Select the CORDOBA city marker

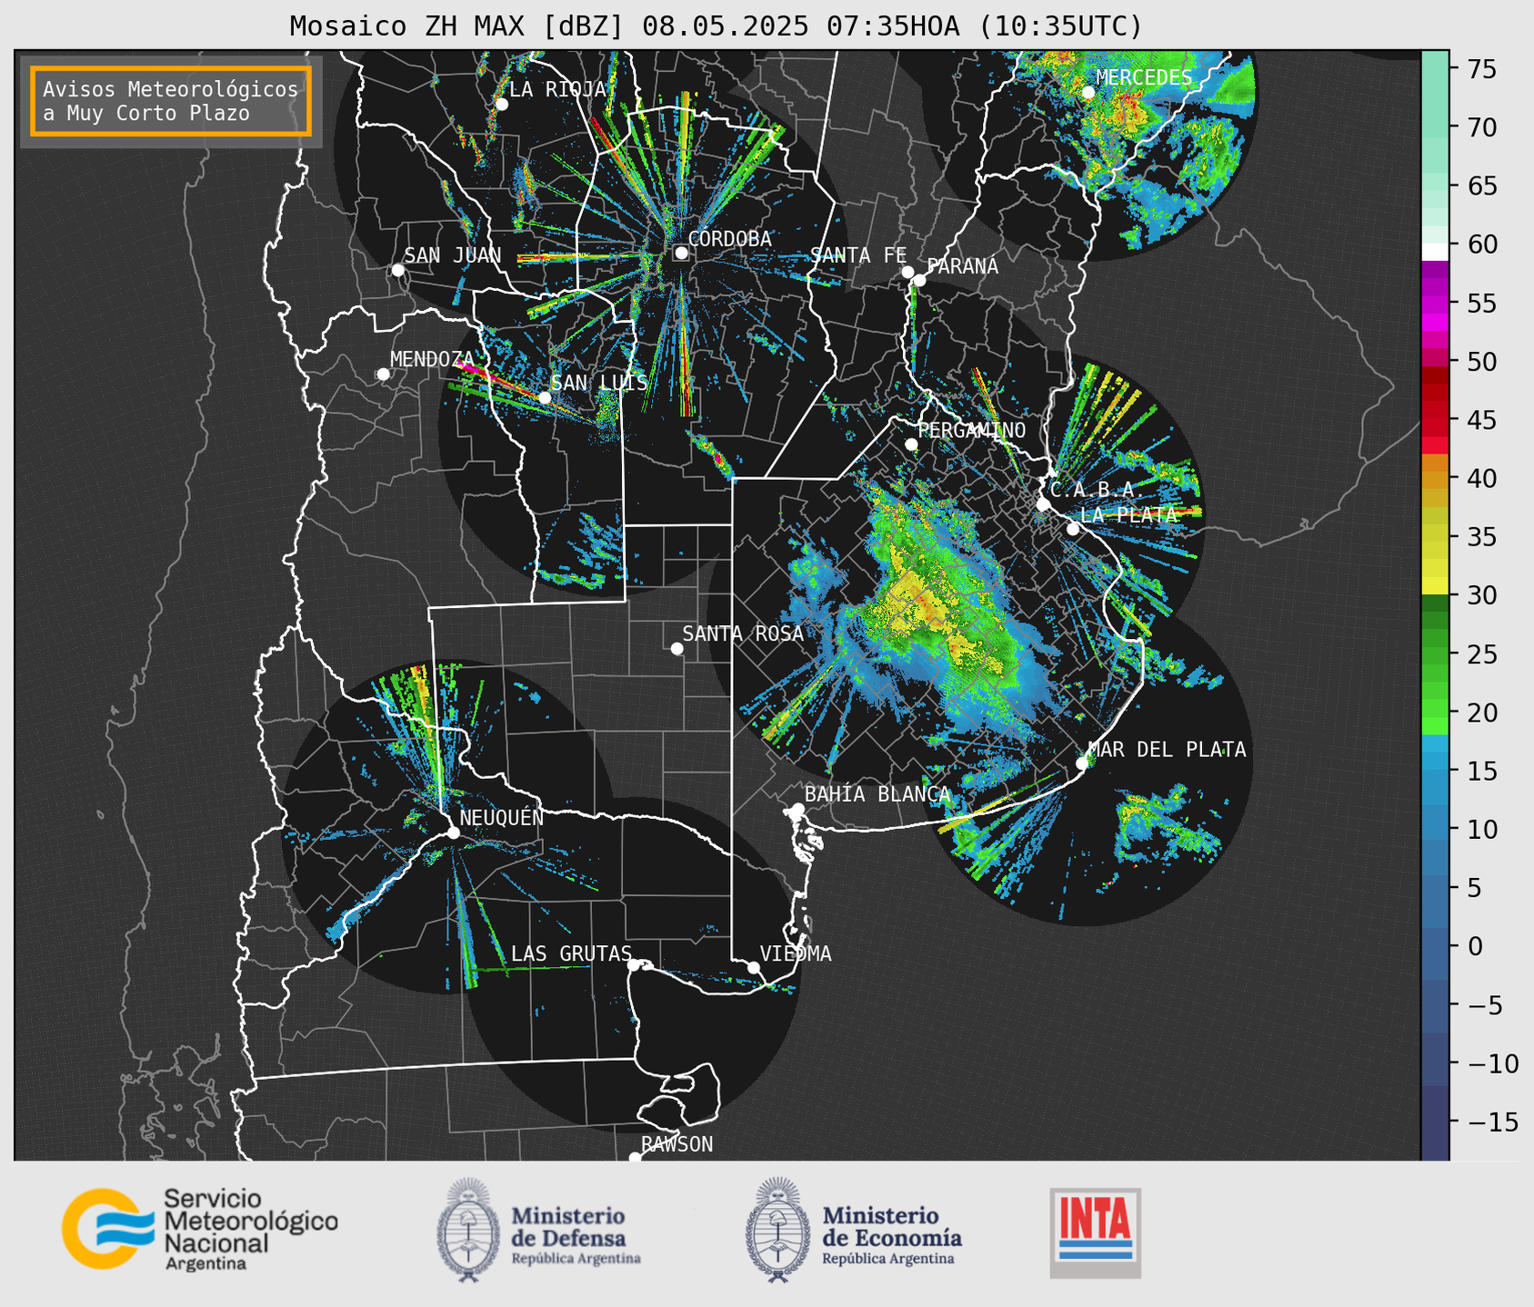[x=681, y=253]
